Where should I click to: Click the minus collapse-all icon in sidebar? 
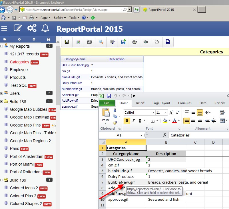[x=34, y=39]
